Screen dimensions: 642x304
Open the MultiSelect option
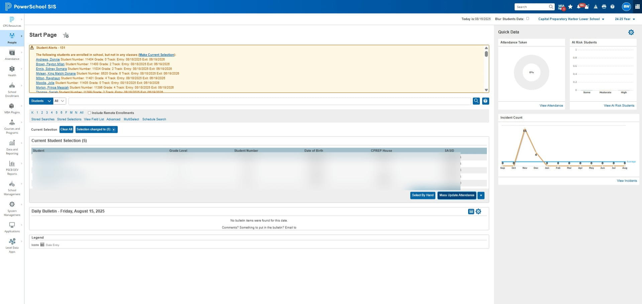click(131, 119)
